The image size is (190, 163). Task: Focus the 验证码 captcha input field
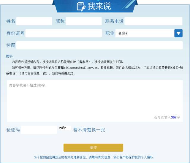(39, 130)
